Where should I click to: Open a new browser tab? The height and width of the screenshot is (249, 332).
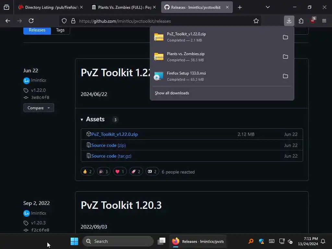[240, 7]
